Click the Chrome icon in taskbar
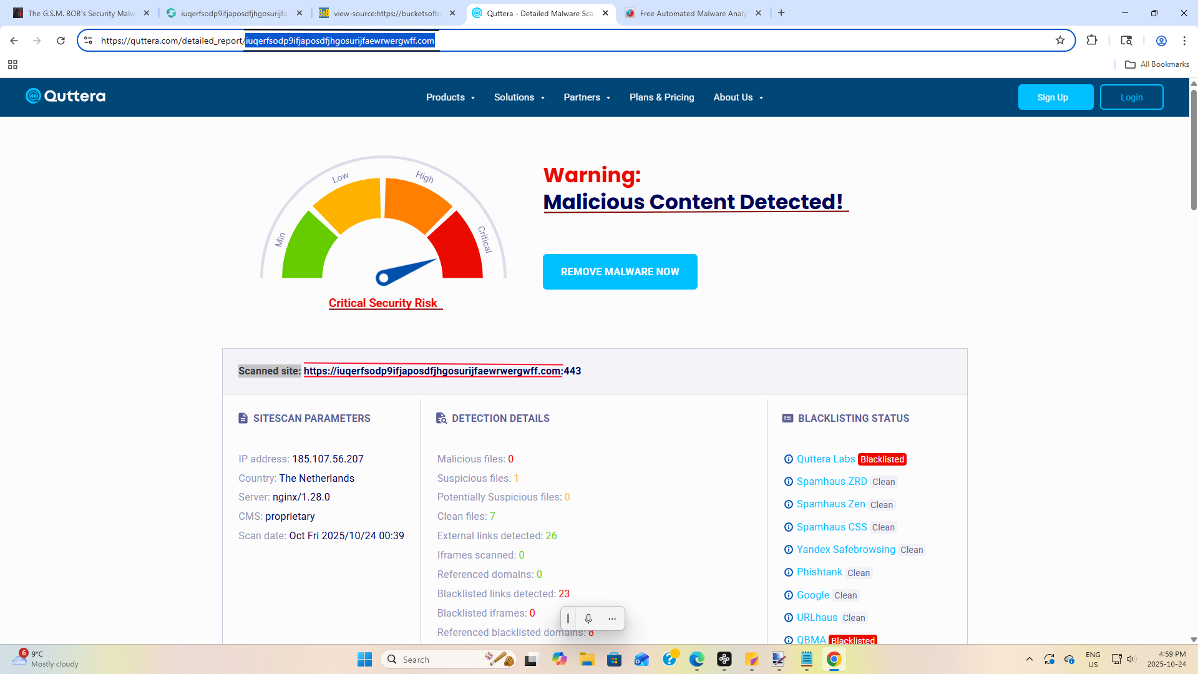Viewport: 1198px width, 674px height. (834, 660)
